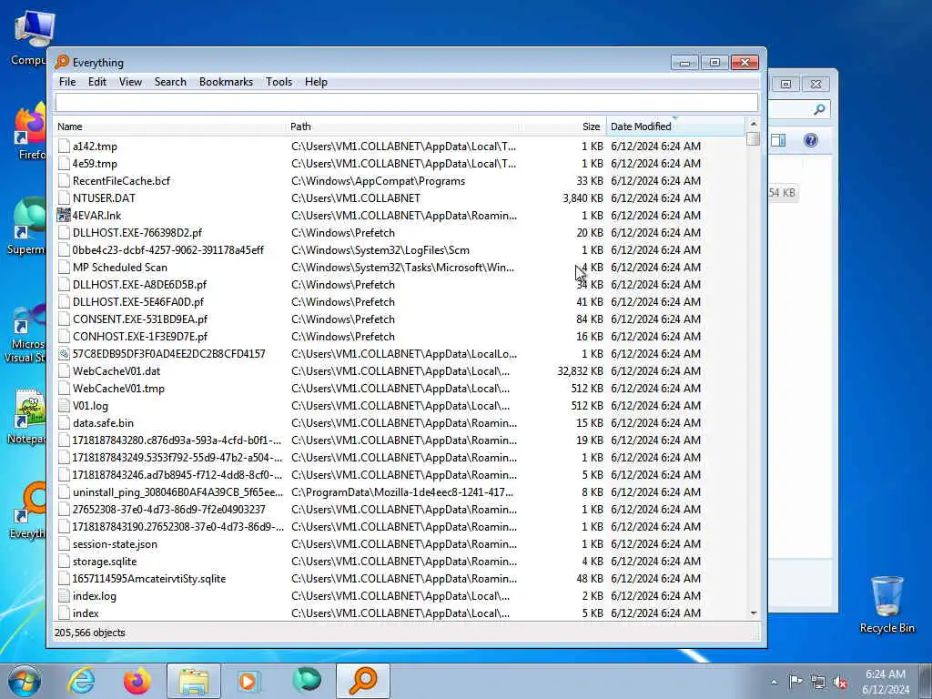Viewport: 932px width, 699px height.
Task: Open Windows Explorer from the taskbar
Action: click(194, 681)
